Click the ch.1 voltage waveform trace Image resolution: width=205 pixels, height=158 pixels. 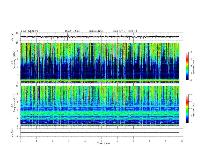[100, 37]
